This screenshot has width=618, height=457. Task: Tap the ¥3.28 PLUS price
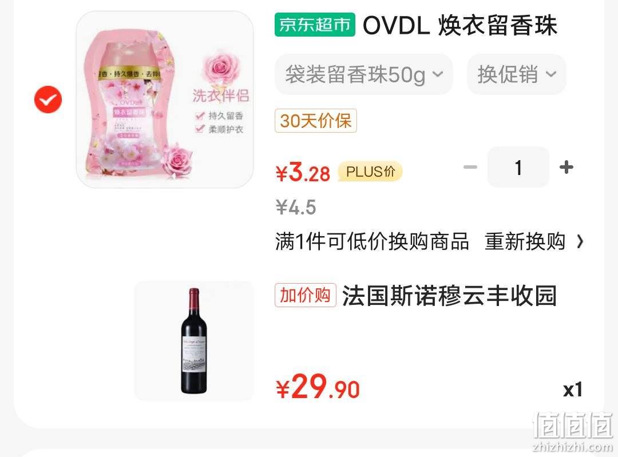click(x=303, y=173)
